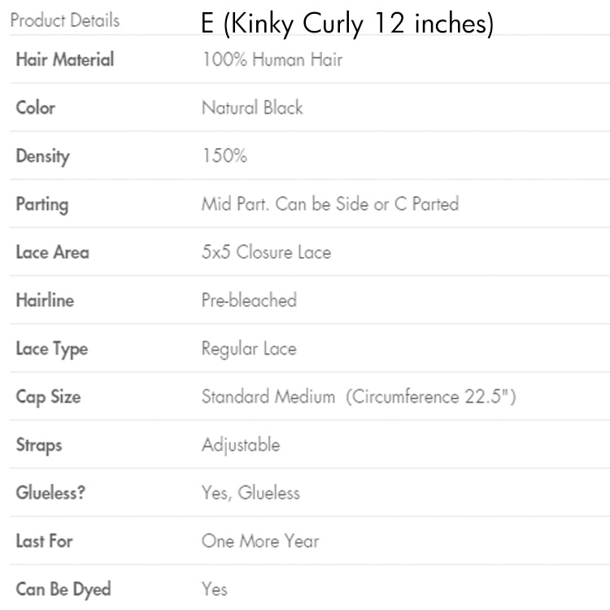The image size is (610, 610).
Task: Select the Hairline row label
Action: (x=45, y=300)
